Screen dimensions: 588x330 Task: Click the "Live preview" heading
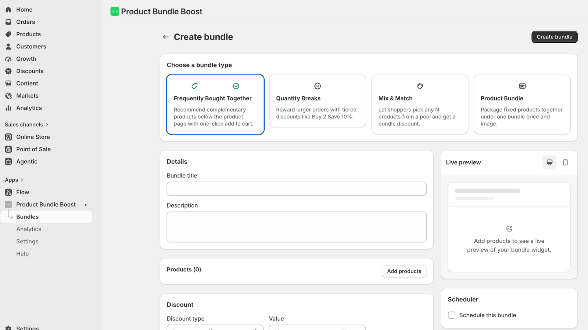pos(463,162)
